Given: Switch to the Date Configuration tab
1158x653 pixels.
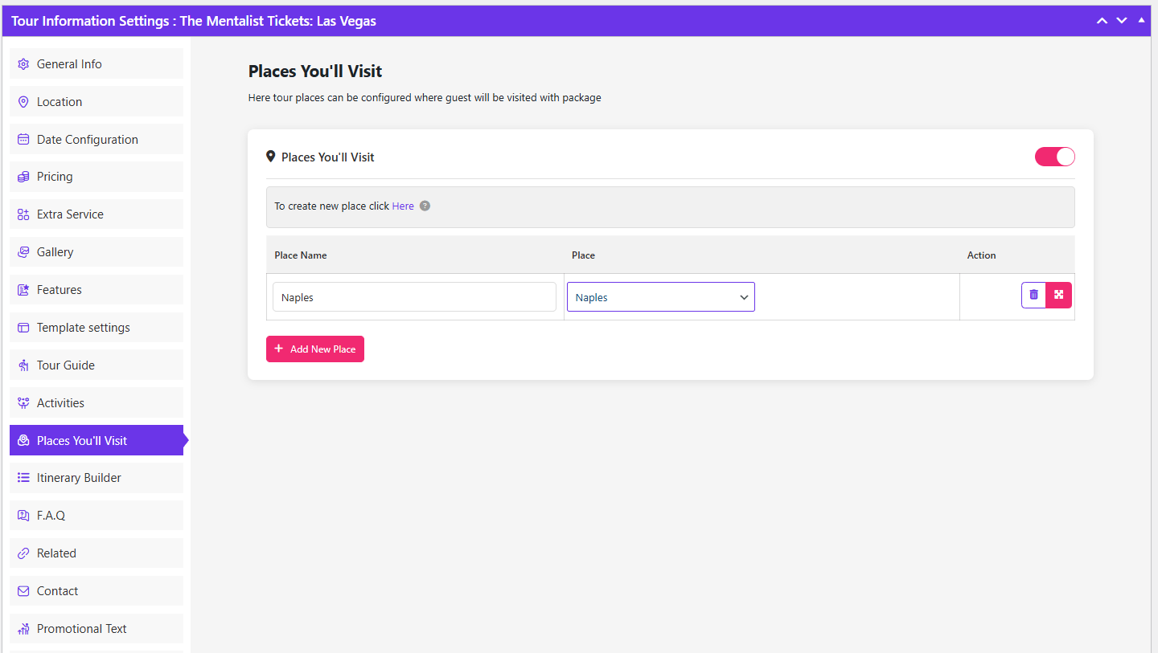Looking at the screenshot, I should tap(87, 140).
